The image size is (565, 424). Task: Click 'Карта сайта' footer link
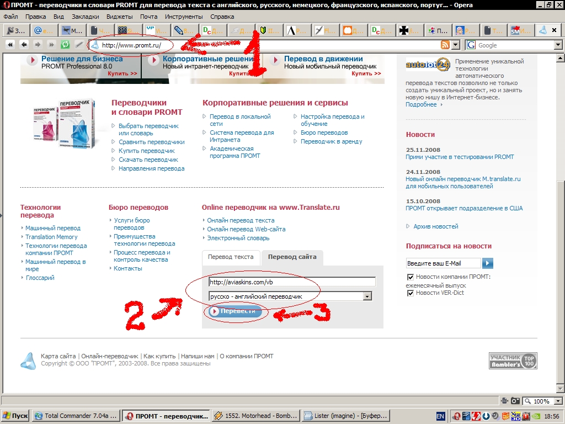58,356
